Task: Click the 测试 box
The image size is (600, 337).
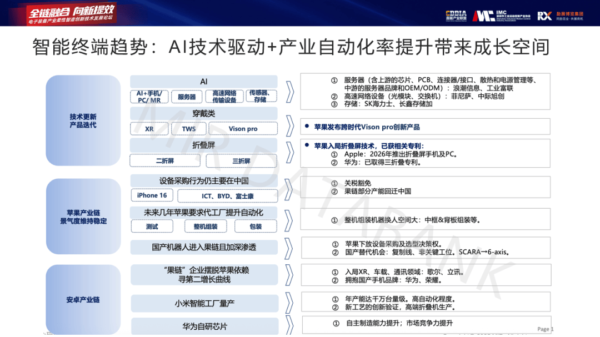Action: click(x=152, y=227)
